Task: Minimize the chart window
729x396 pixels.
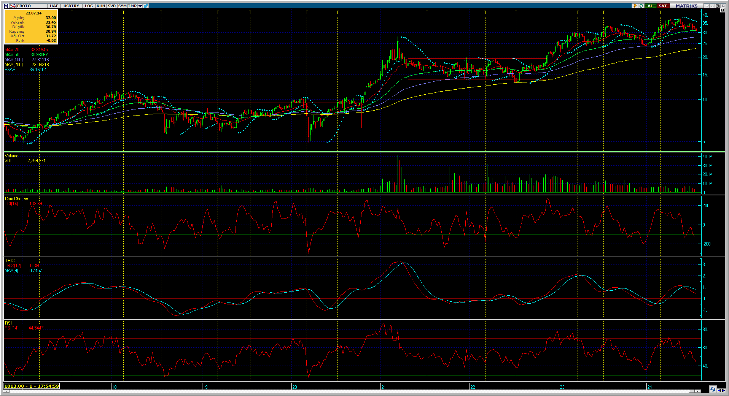Action: (x=712, y=6)
